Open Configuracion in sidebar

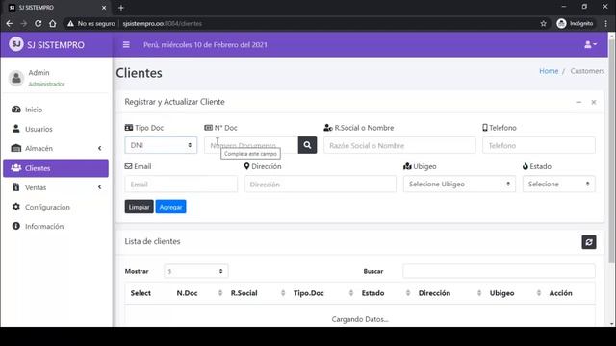click(56, 207)
